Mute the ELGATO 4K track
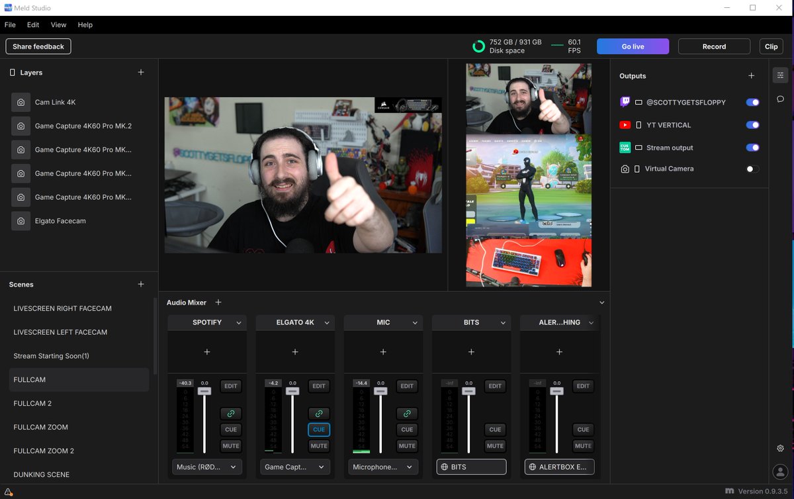794x499 pixels. (319, 445)
